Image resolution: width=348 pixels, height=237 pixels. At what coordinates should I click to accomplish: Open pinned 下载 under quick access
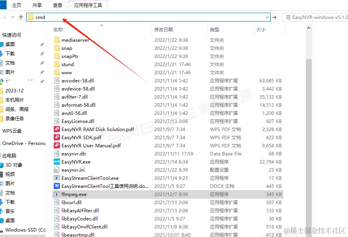[10, 54]
